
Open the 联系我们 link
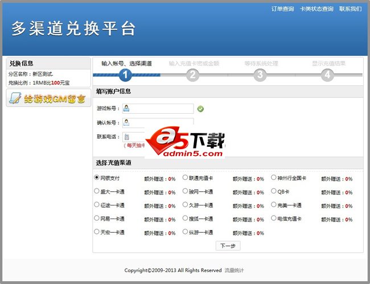[351, 9]
